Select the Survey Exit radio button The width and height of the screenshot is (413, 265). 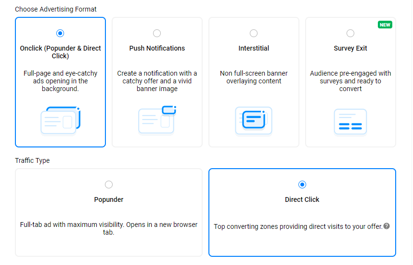[x=350, y=33]
